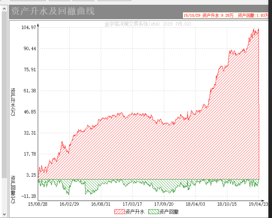Click the scroll down arrow on left scrollbar
The width and height of the screenshot is (272, 218).
[4, 214]
